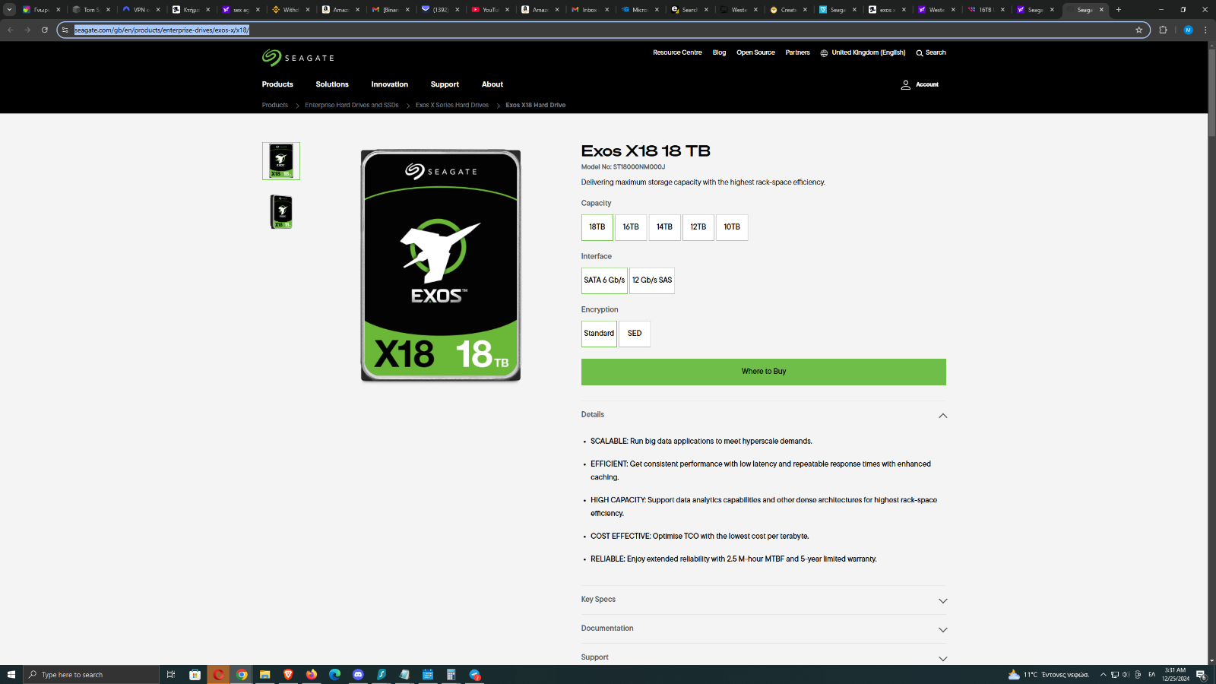
Task: Click the Products breadcrumb link
Action: (x=275, y=106)
